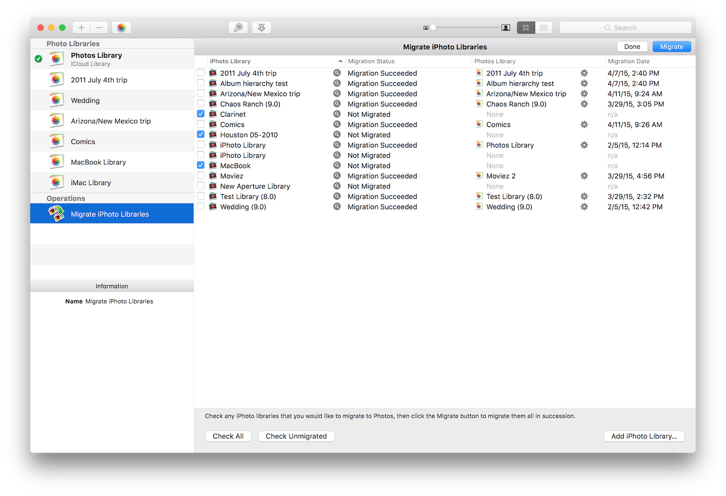Click the Done button
726x496 pixels.
632,47
